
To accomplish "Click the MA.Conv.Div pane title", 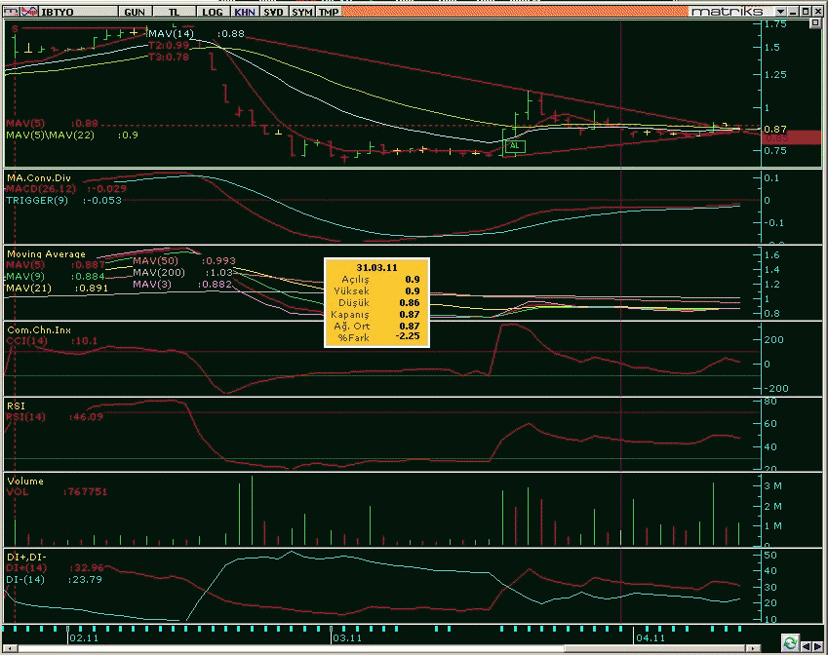I will tap(39, 177).
